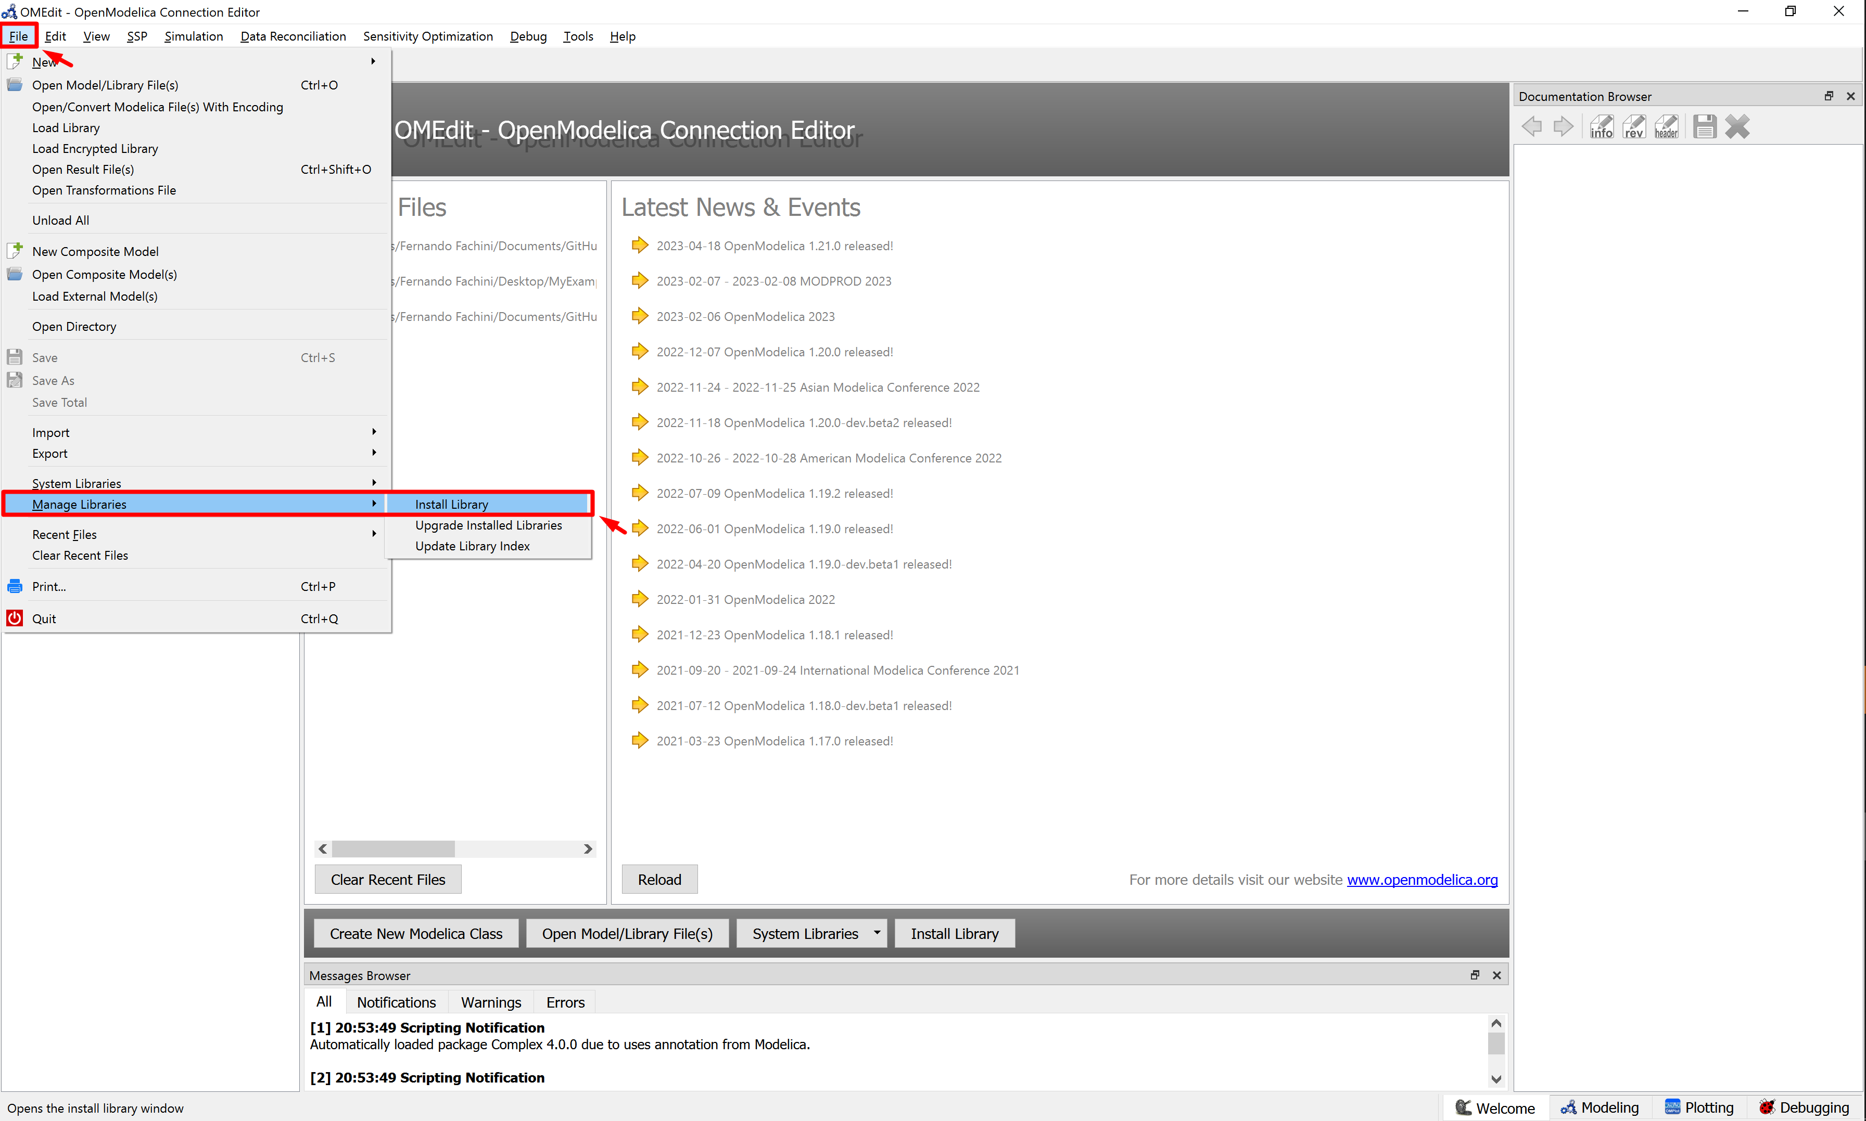Choose Upgrade Installed Libraries from submenu
This screenshot has width=1866, height=1121.
coord(488,525)
